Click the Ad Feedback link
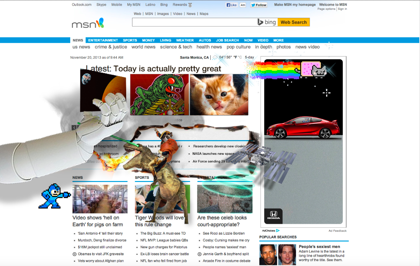Viewport: 420px width, 266px height. pyautogui.click(x=338, y=231)
